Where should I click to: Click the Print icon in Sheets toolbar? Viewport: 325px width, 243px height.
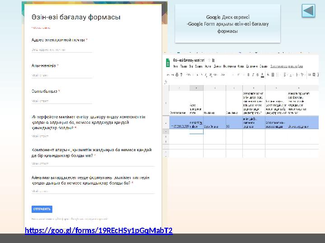(x=177, y=75)
